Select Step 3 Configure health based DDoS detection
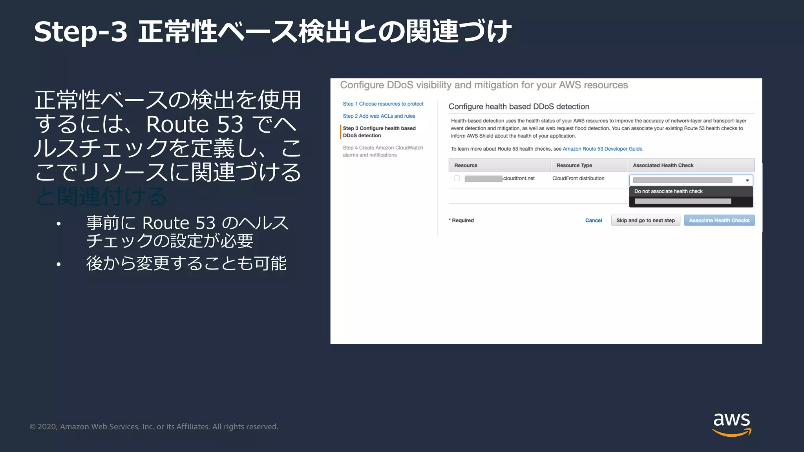804x452 pixels. pos(379,132)
